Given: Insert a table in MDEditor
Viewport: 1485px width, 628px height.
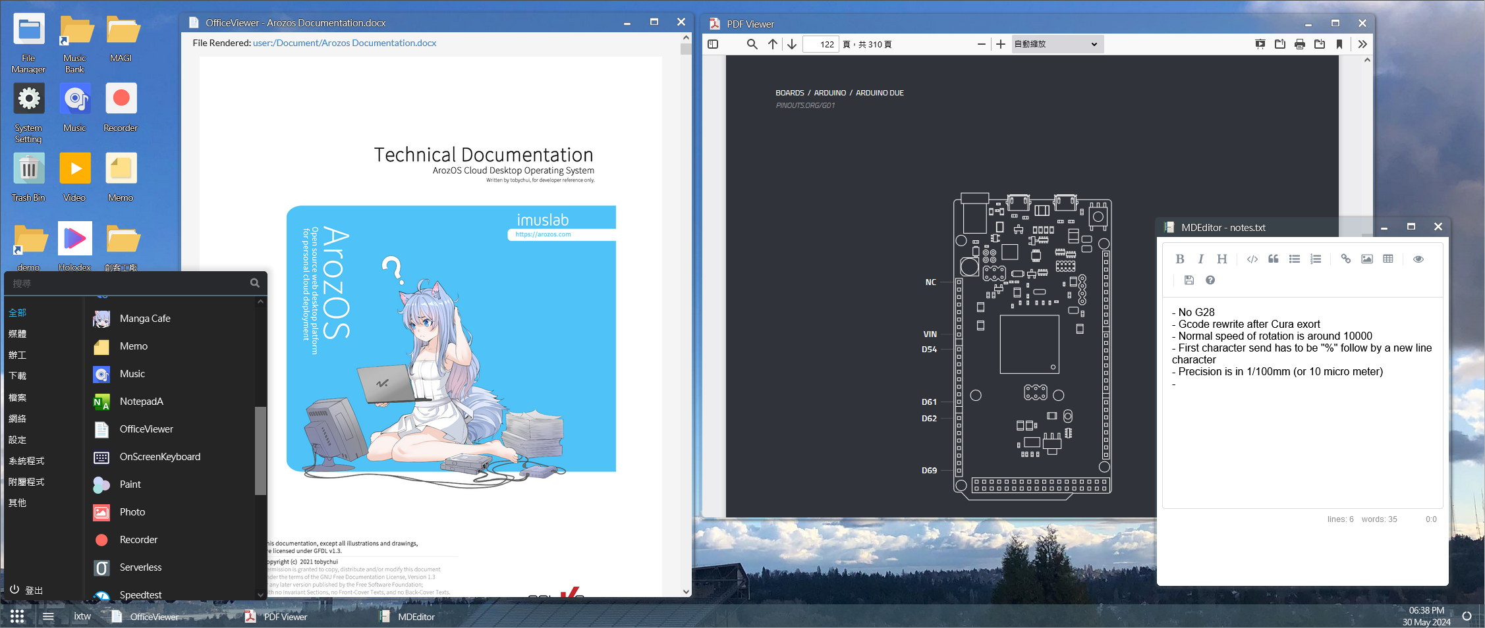Looking at the screenshot, I should (x=1387, y=259).
